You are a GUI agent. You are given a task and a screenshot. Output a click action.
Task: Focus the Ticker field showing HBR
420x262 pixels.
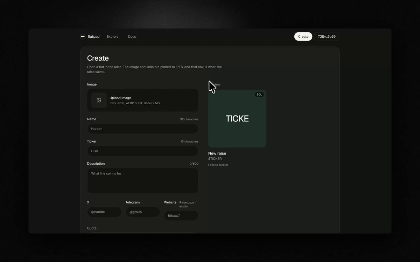(x=143, y=151)
